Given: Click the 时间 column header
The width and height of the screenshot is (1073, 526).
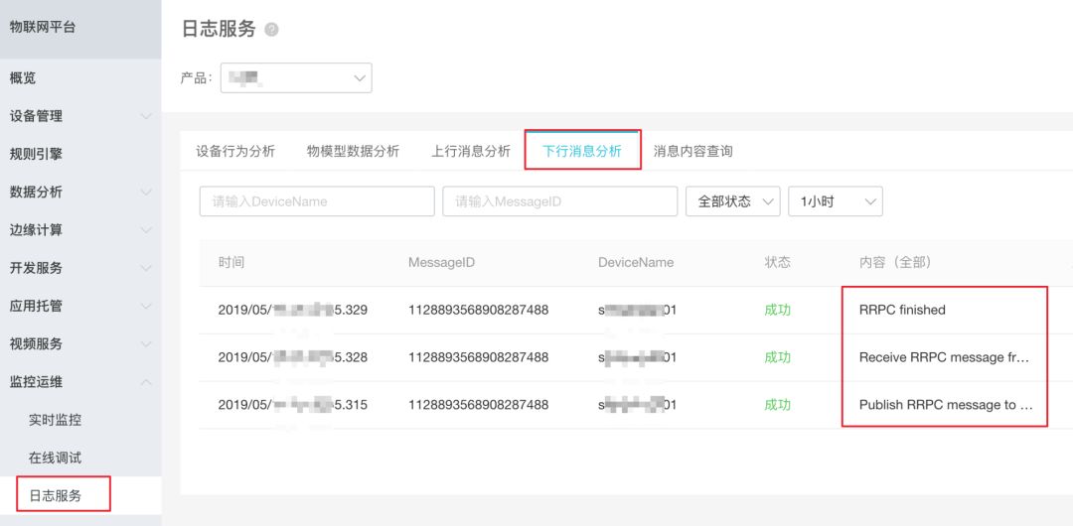Looking at the screenshot, I should coord(231,263).
